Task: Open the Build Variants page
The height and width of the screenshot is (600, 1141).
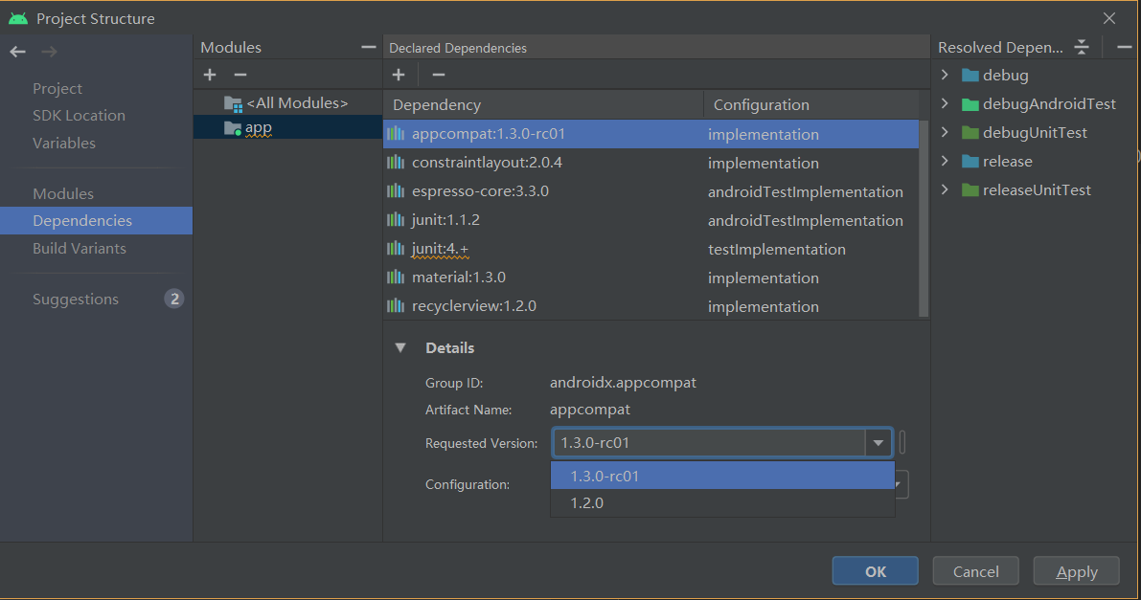Action: [x=80, y=249]
